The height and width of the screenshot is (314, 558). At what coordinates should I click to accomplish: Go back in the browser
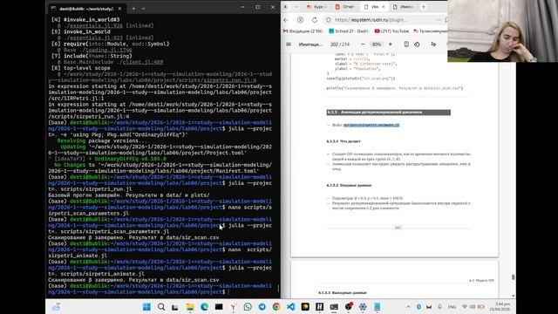(x=287, y=20)
